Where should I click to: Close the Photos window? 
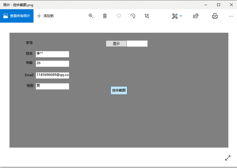click(x=231, y=5)
